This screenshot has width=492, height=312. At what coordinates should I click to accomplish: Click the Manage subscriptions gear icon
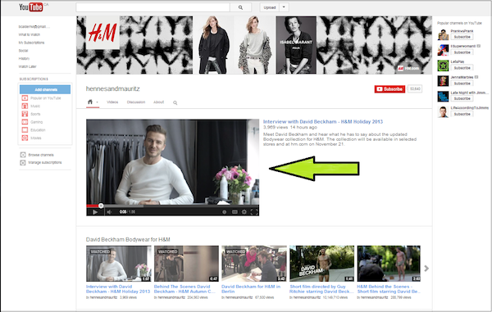(23, 163)
